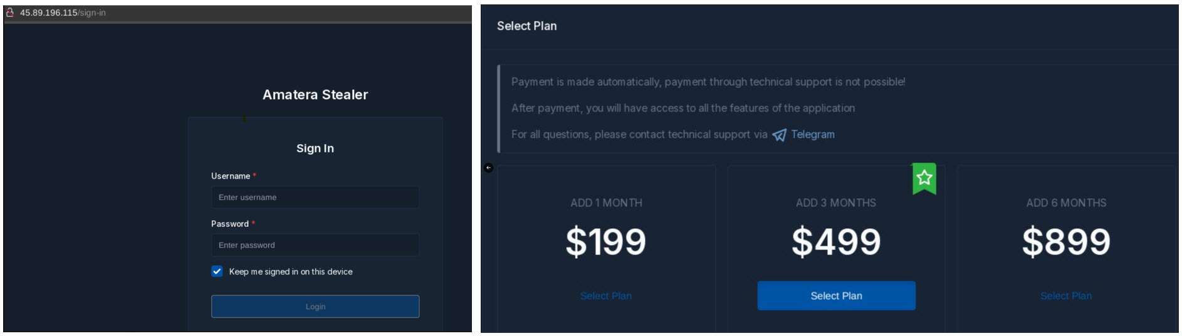This screenshot has height=336, width=1182.
Task: Select Plan for 6 months at $899
Action: pyautogui.click(x=1066, y=296)
